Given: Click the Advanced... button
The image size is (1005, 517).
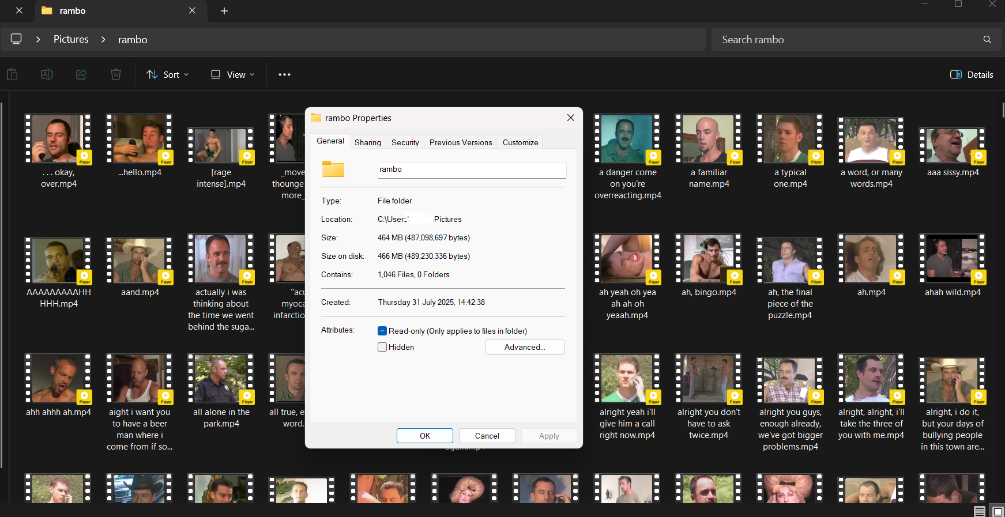Looking at the screenshot, I should (525, 347).
